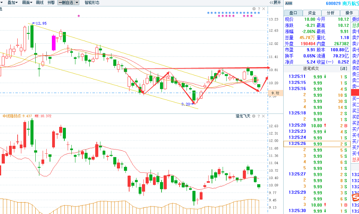Switch to the 分析 tab
This screenshot has width=359, height=214.
tap(331, 13)
